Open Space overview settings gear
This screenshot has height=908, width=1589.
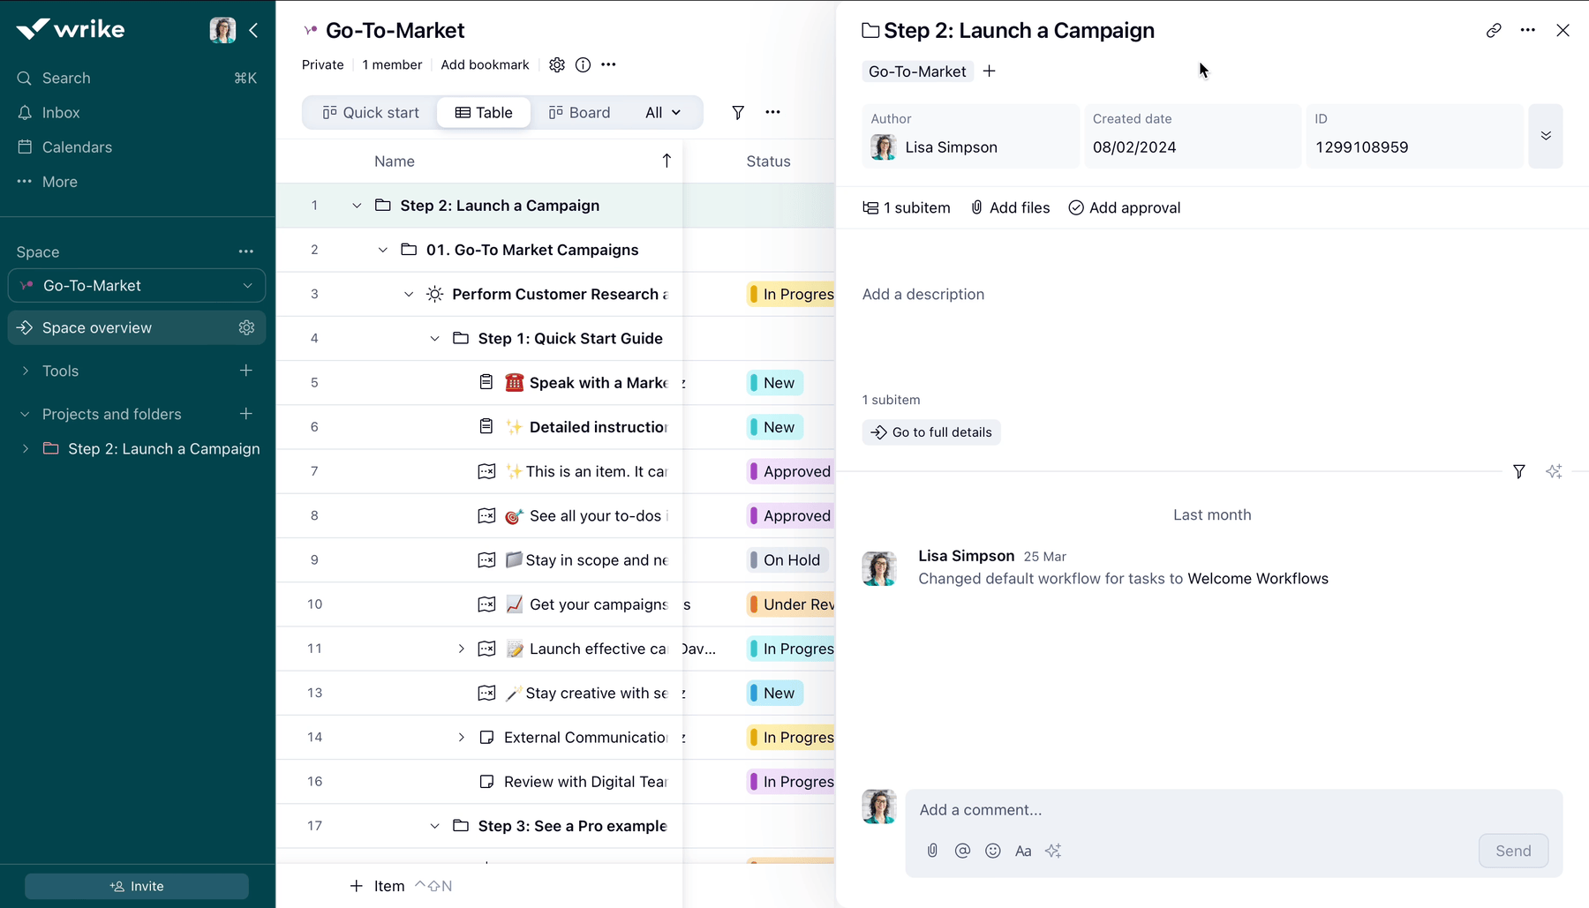coord(246,327)
